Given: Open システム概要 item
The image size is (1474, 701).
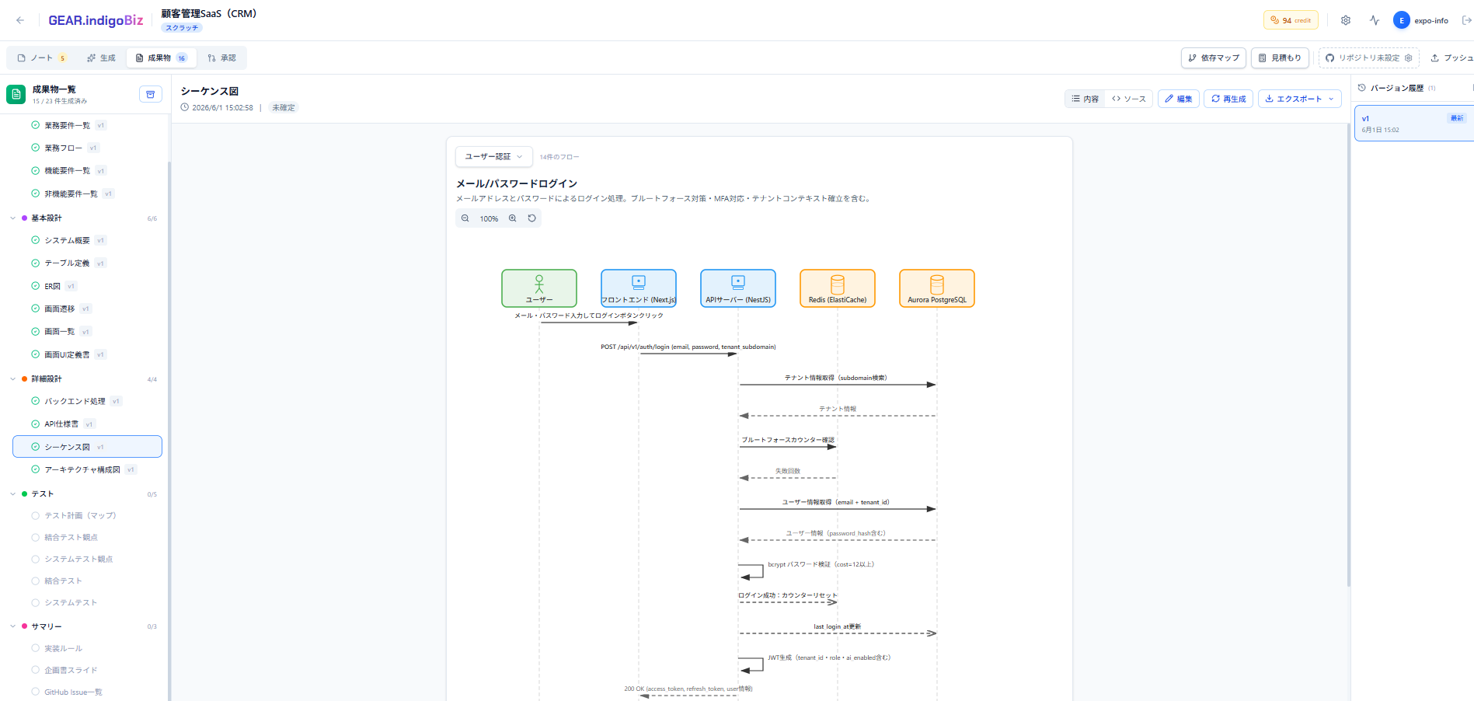Looking at the screenshot, I should click(x=87, y=240).
